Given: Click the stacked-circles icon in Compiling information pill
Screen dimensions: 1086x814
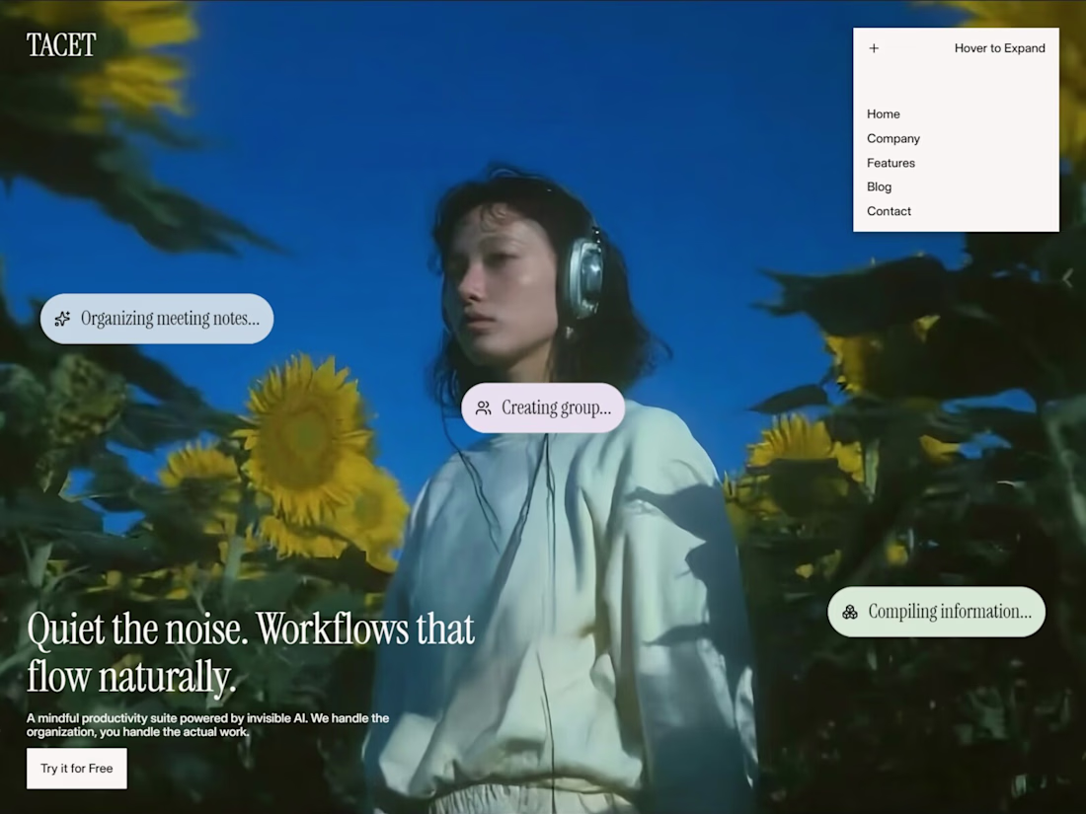Looking at the screenshot, I should tap(850, 612).
